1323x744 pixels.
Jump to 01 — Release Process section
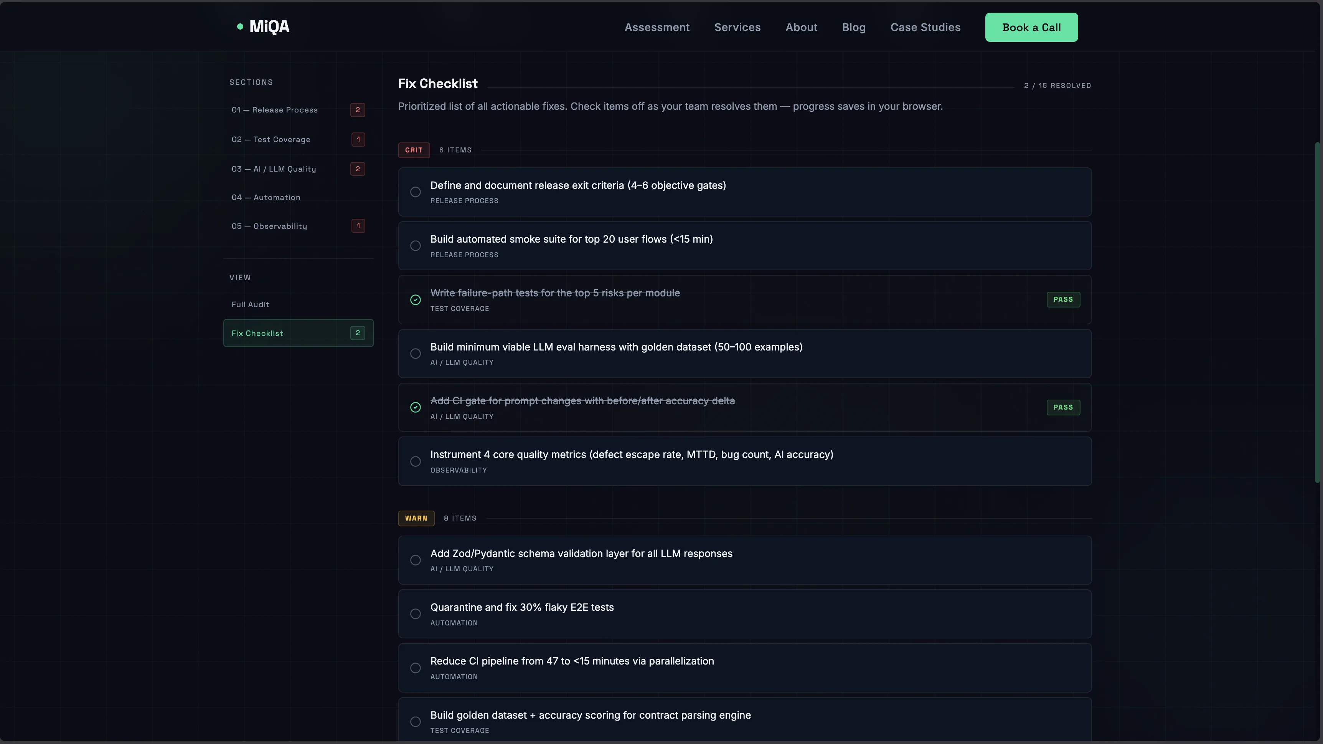pyautogui.click(x=298, y=110)
